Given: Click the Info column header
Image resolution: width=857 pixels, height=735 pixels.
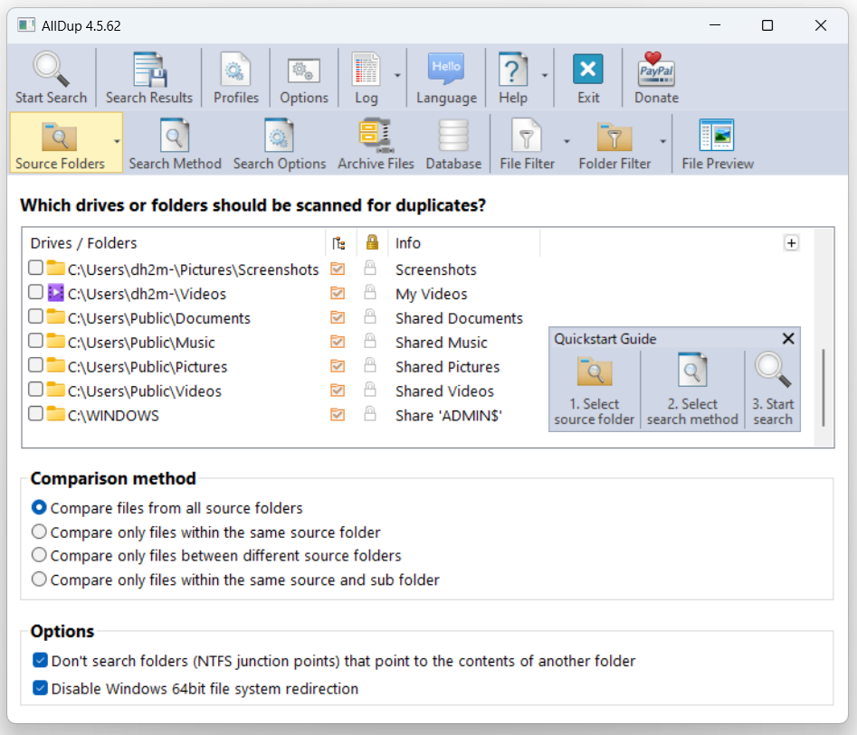Looking at the screenshot, I should [408, 243].
